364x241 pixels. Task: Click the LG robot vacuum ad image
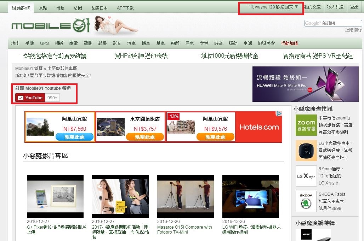tap(306, 151)
